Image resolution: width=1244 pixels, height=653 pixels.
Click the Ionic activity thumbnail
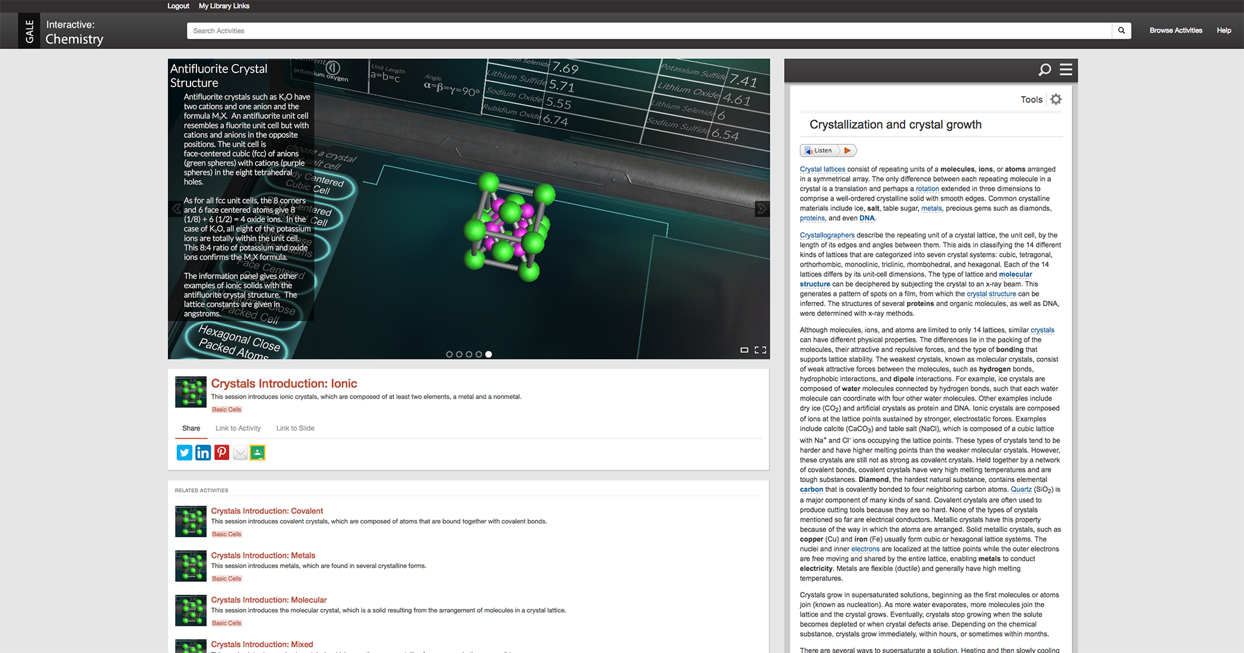tap(190, 392)
